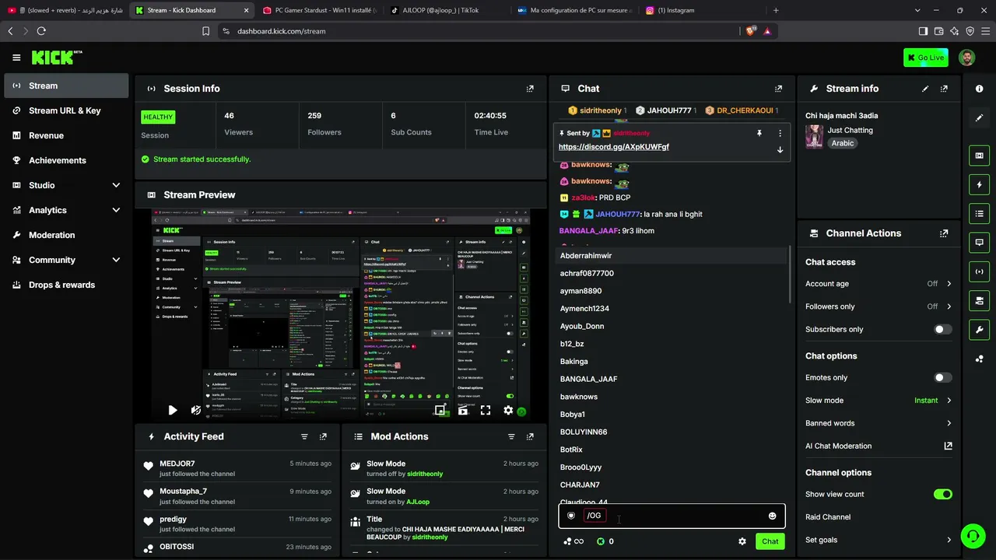
Task: Expand the Analytics menu in sidebar
Action: coord(116,210)
